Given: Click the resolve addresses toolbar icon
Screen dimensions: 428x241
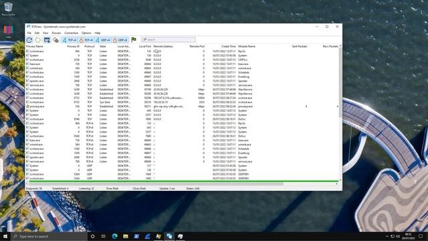Looking at the screenshot, I should point(56,40).
